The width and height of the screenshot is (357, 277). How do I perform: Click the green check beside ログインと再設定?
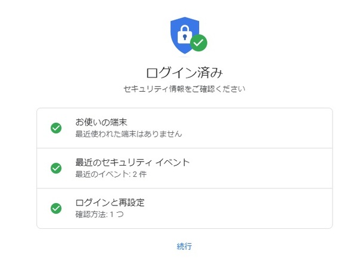pyautogui.click(x=56, y=208)
